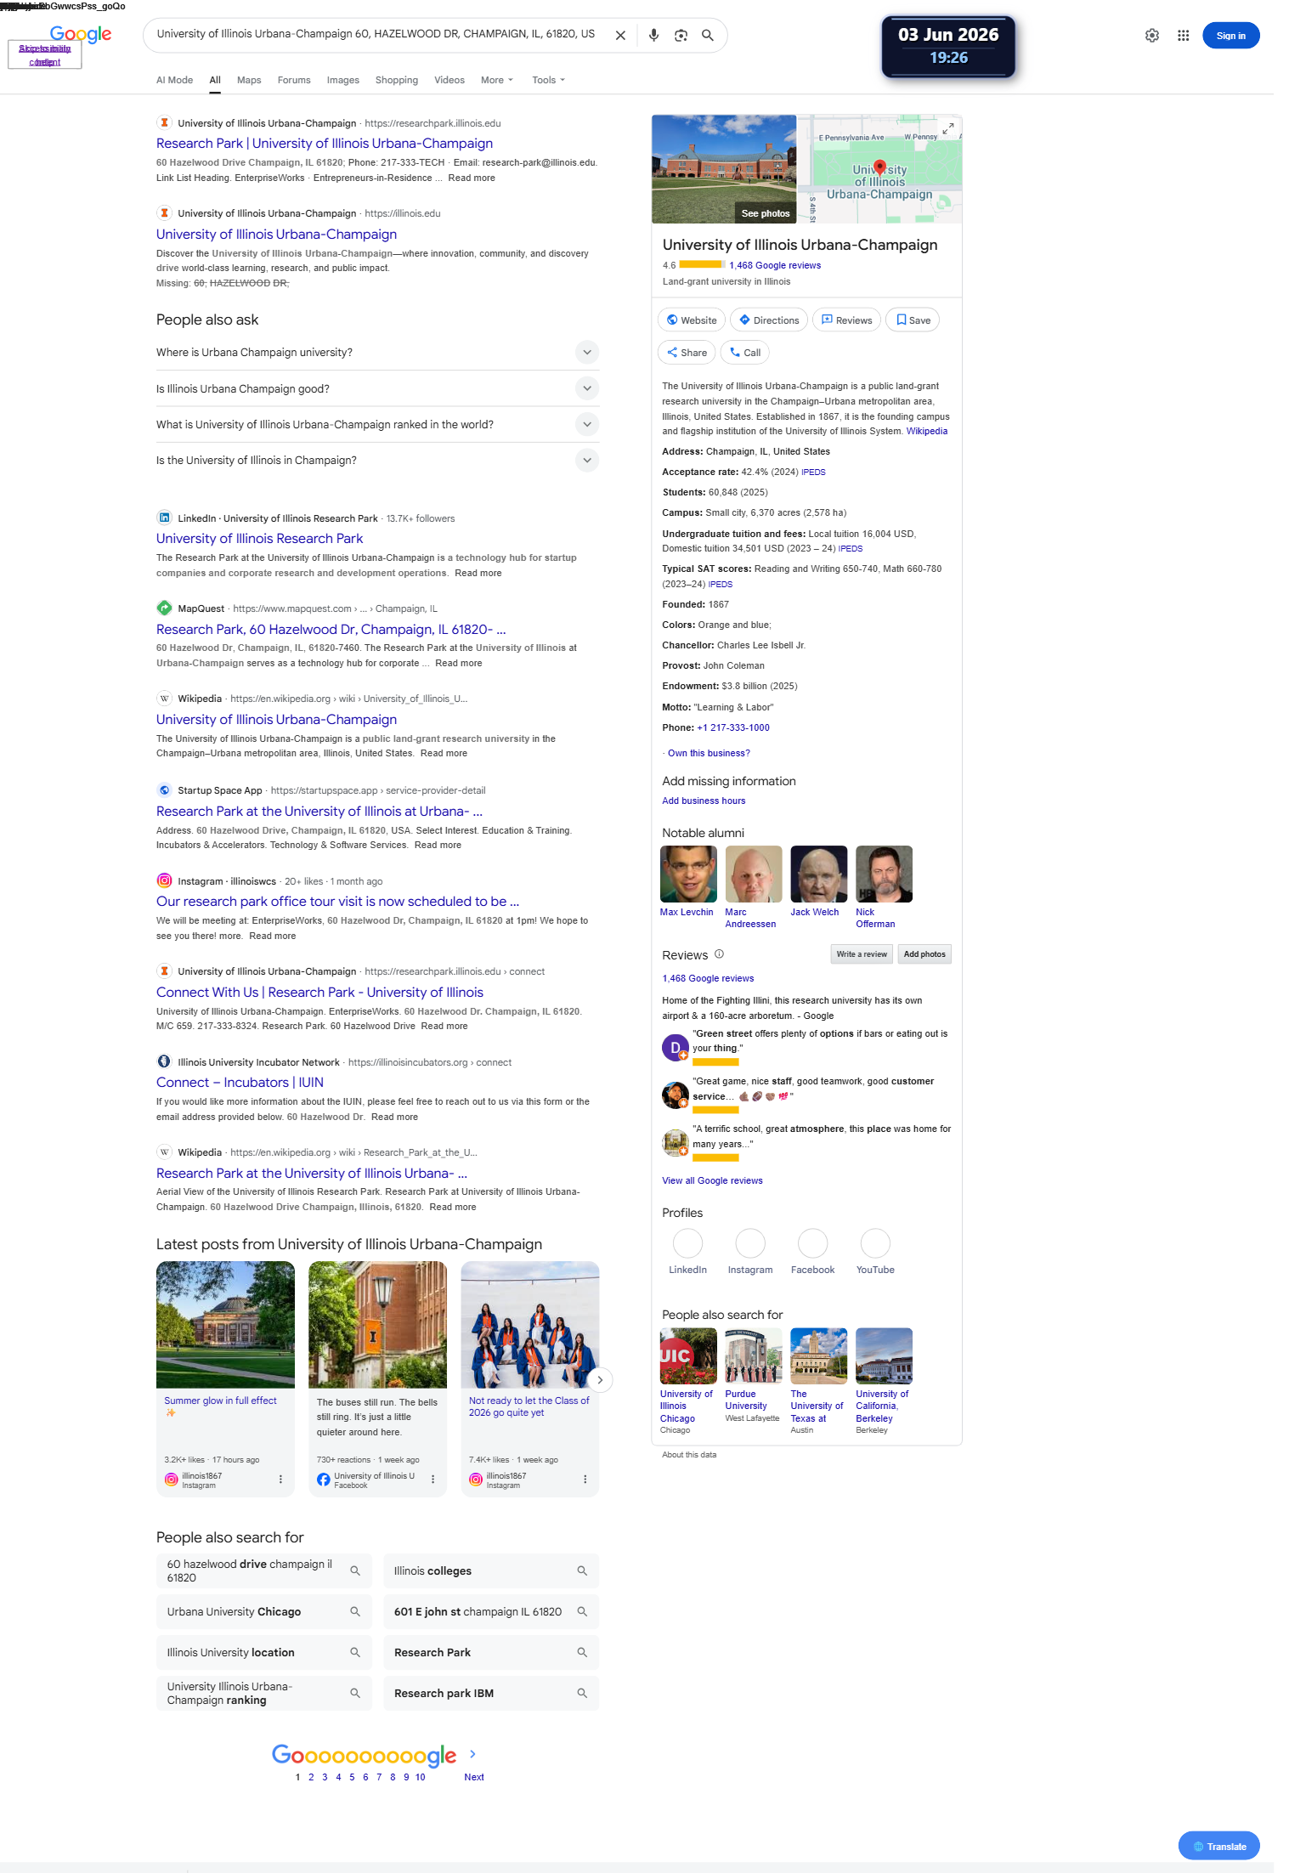The image size is (1289, 1873).
Task: Switch to the Images tab
Action: [343, 80]
